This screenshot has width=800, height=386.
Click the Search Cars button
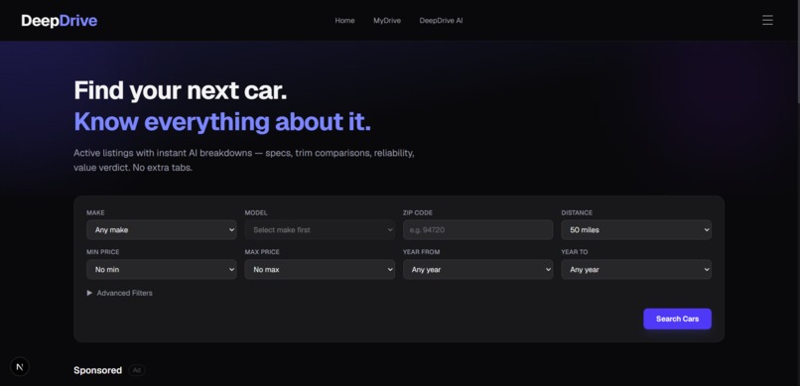677,319
